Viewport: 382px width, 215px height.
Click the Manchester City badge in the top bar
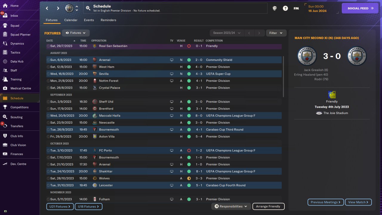(69, 8)
